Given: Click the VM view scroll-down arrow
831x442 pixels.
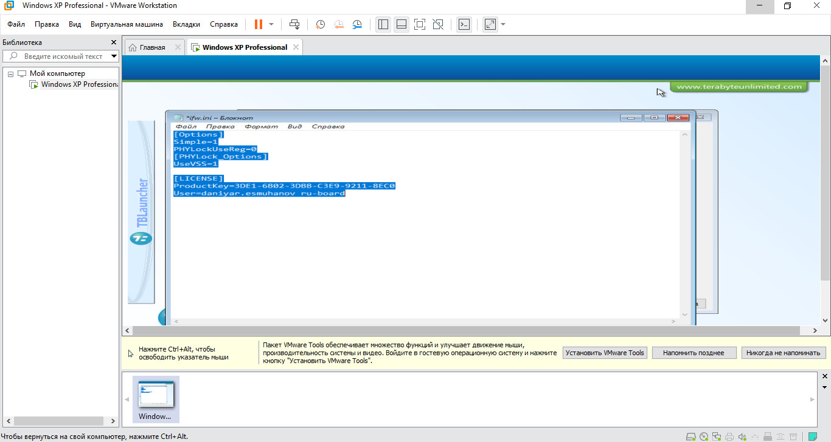Looking at the screenshot, I should tap(825, 321).
